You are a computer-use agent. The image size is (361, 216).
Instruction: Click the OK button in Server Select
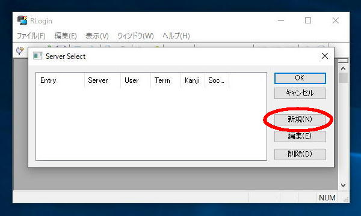tap(300, 78)
